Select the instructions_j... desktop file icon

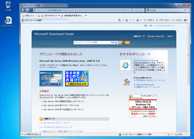tap(8, 22)
